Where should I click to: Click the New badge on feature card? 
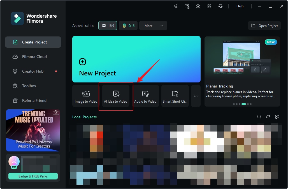click(x=271, y=42)
